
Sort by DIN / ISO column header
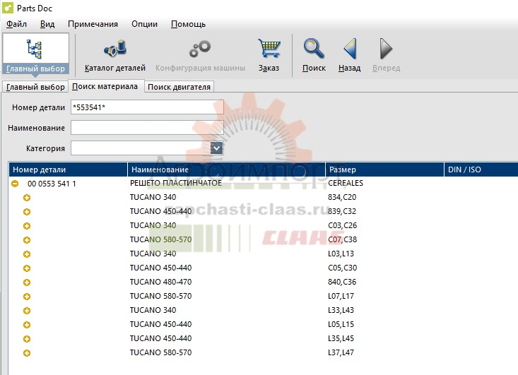[481, 169]
